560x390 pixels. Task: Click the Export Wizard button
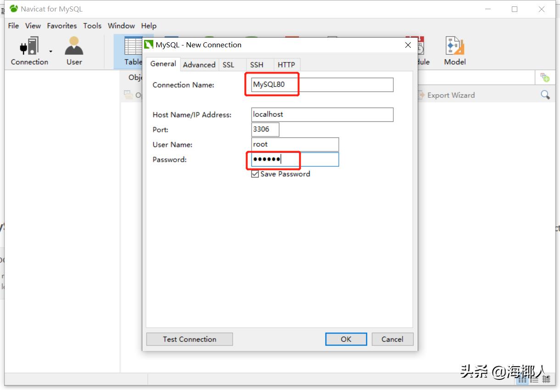[x=446, y=95]
